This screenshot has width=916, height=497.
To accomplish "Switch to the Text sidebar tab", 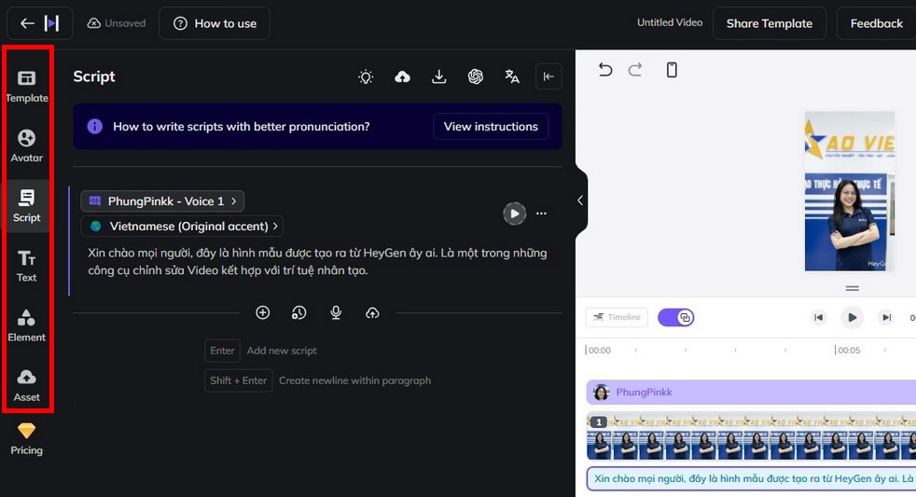I will click(27, 266).
